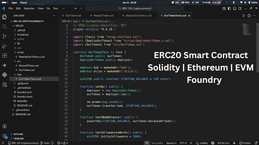
Task: Open the Extensions view
Action: pos(5,56)
